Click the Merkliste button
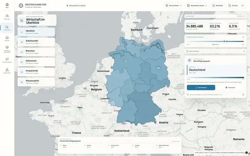 tap(217, 6)
